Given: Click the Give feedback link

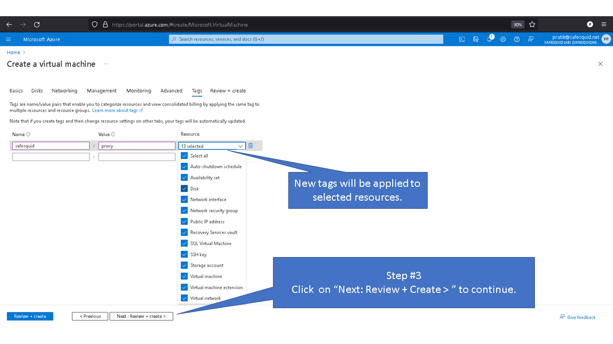Looking at the screenshot, I should (x=578, y=317).
